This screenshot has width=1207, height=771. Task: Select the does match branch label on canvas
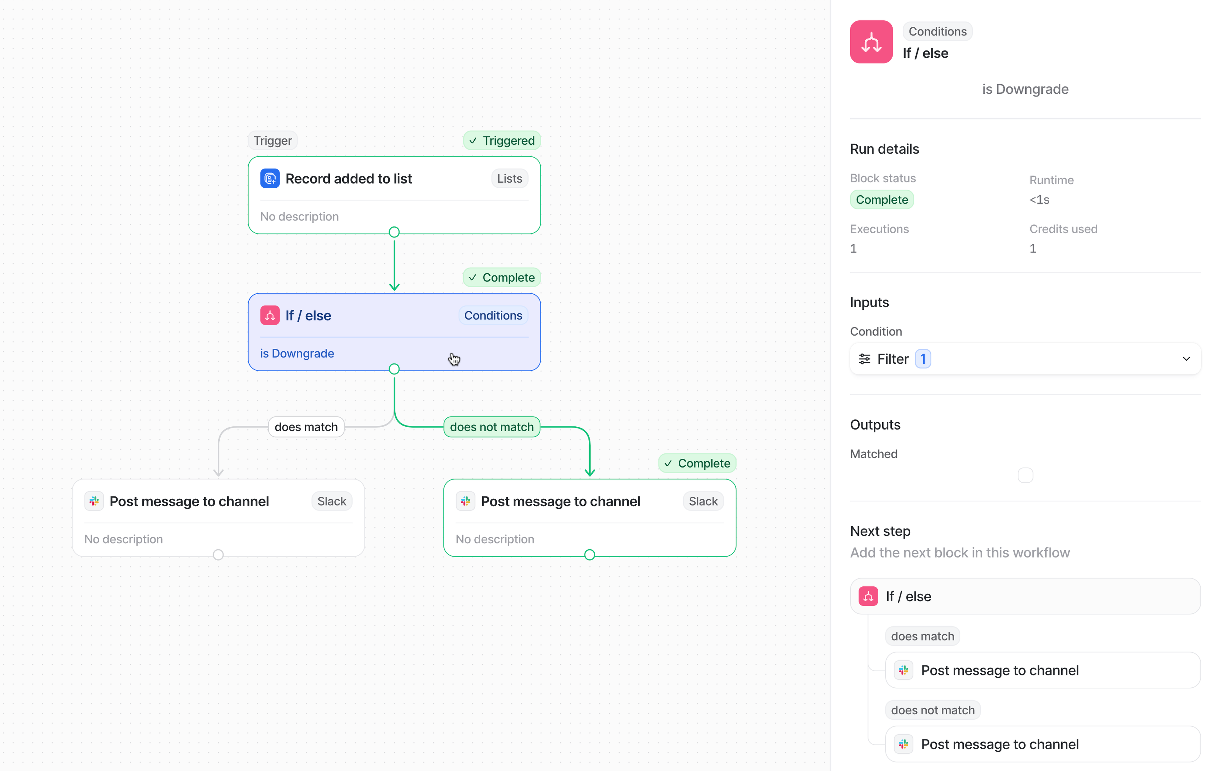click(x=306, y=427)
